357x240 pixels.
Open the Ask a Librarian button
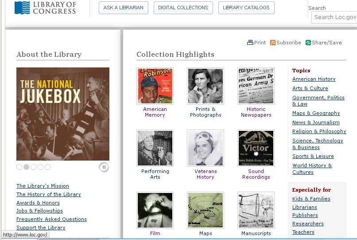[124, 8]
